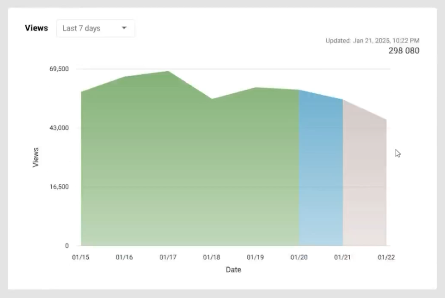445x298 pixels.
Task: Click the 16,500 y-axis label
Action: [x=59, y=187]
